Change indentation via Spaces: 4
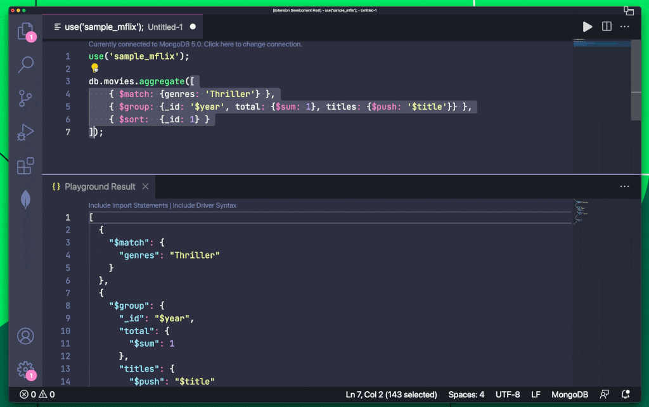This screenshot has height=407, width=649. (x=466, y=394)
